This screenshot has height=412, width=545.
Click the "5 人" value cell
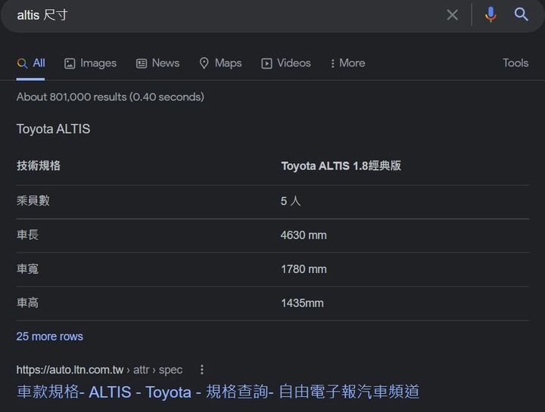pos(291,201)
